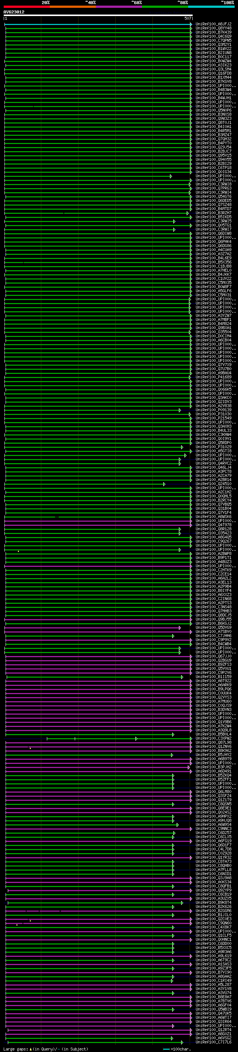
Task: Click the UniRef100_Q95V15 hit label
Action: pos(213,155)
